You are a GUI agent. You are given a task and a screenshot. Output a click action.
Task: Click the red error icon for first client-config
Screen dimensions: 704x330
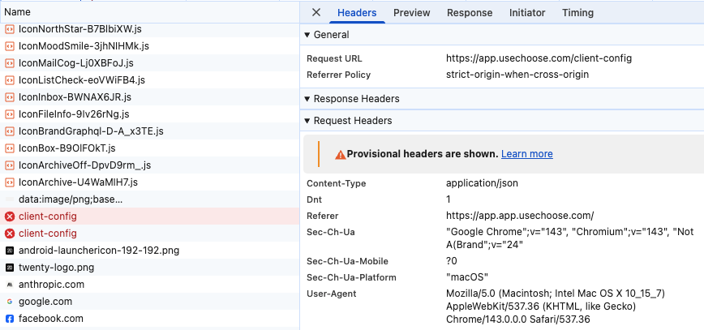pyautogui.click(x=10, y=216)
